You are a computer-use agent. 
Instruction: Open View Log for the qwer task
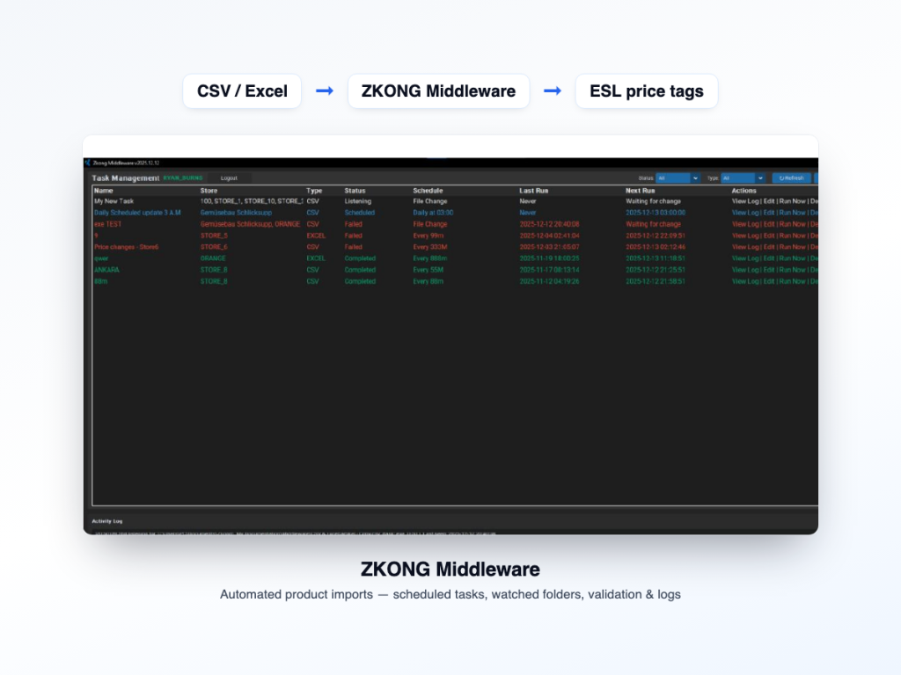pyautogui.click(x=745, y=259)
